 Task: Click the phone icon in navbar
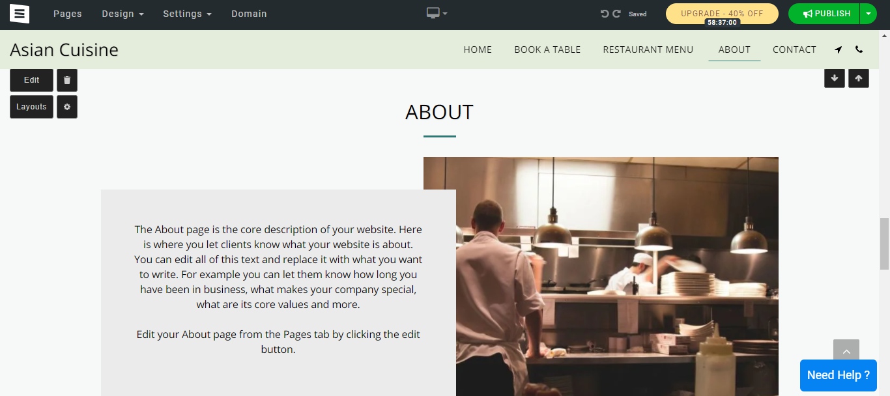(x=859, y=49)
